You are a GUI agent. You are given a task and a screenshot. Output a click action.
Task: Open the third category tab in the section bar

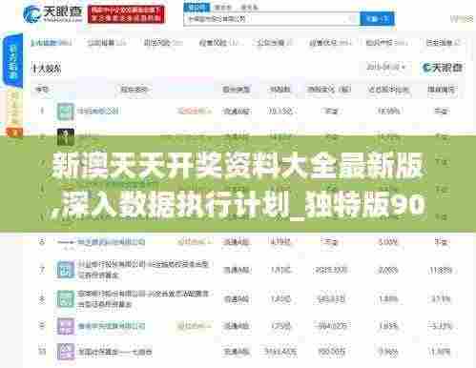163,43
